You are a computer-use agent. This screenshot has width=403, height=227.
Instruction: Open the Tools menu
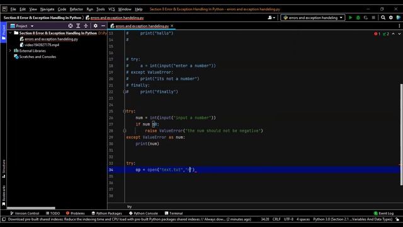101,9
